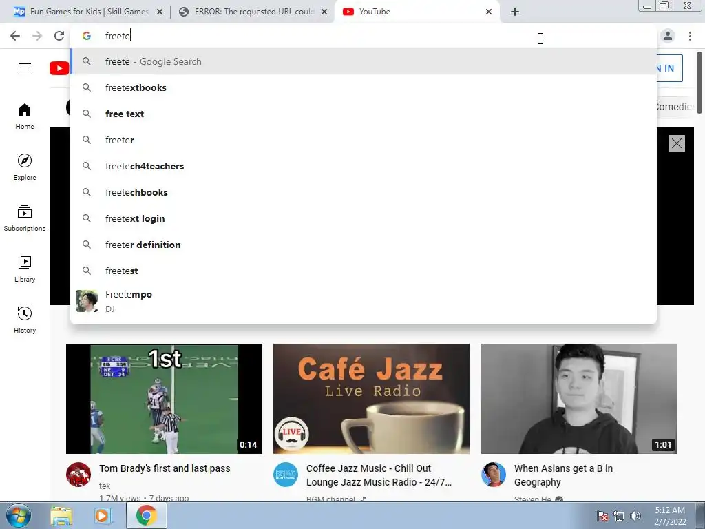Open Windows Explorer from the taskbar
Screen dimensions: 705x529
click(61, 515)
